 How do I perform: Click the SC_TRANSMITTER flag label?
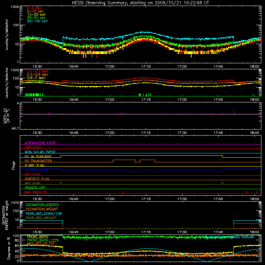38,161
